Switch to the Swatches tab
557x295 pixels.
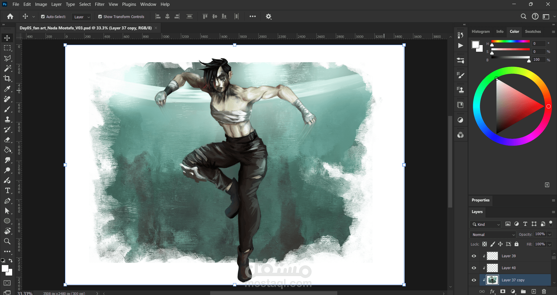tap(533, 31)
